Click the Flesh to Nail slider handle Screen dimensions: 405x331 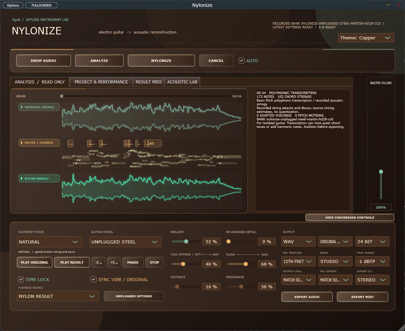[x=246, y=264]
